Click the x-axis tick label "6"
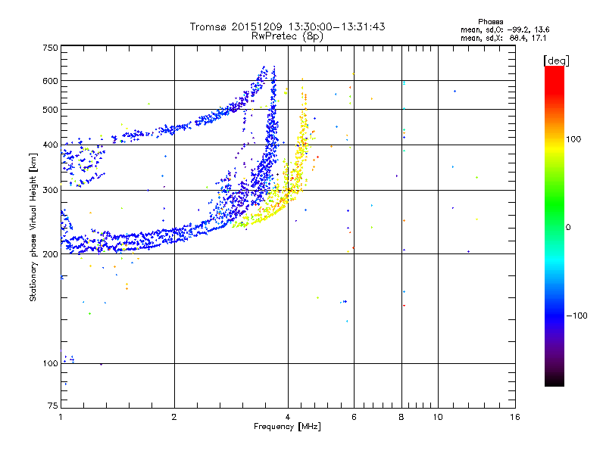 pyautogui.click(x=354, y=417)
